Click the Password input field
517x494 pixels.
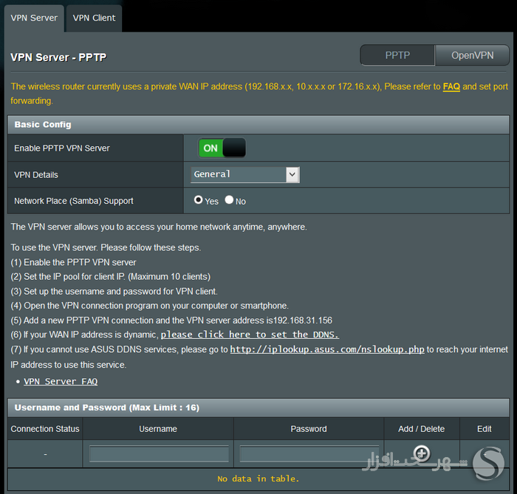tap(309, 454)
